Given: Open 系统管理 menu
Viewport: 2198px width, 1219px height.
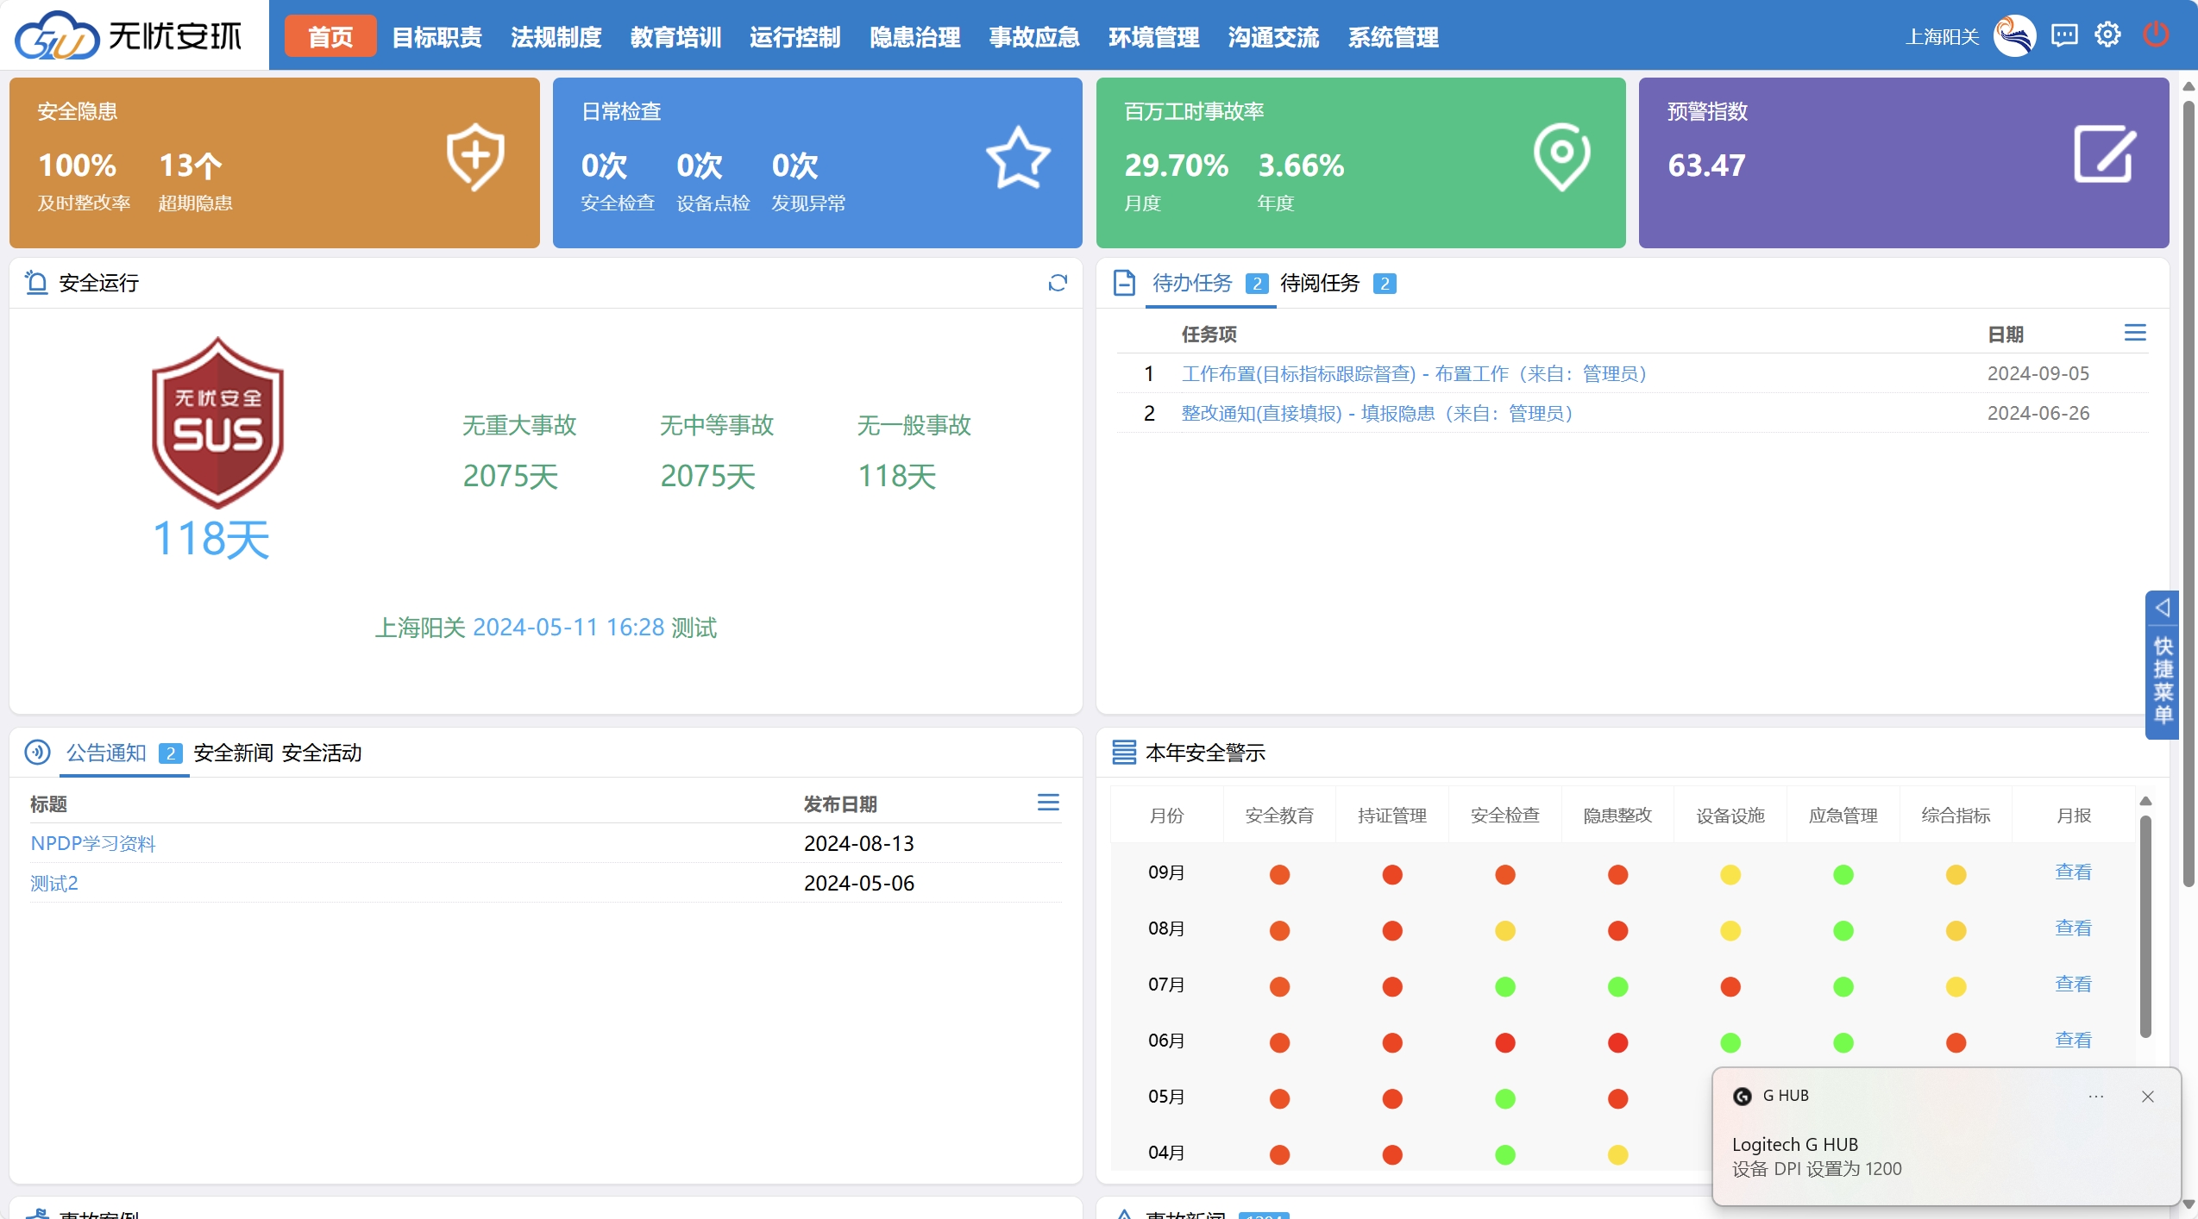Looking at the screenshot, I should pyautogui.click(x=1393, y=37).
